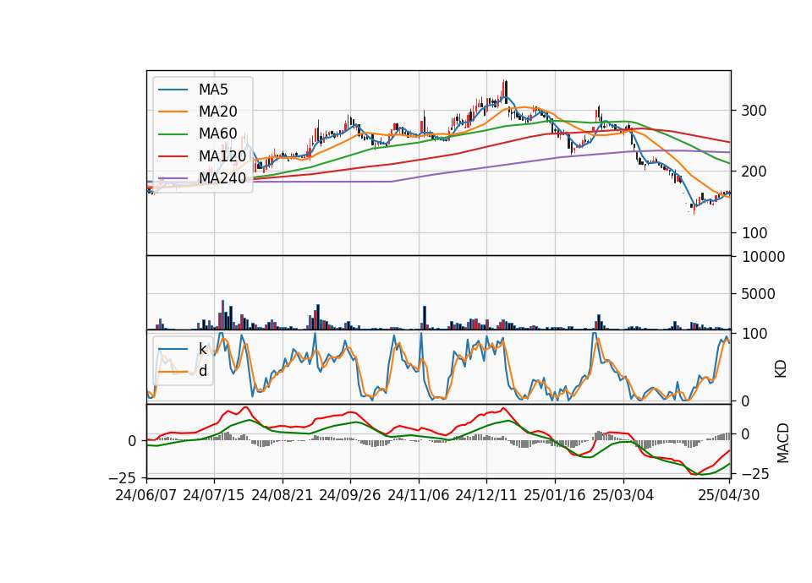Click the MA20 legend label
The height and width of the screenshot is (583, 812).
coord(217,112)
